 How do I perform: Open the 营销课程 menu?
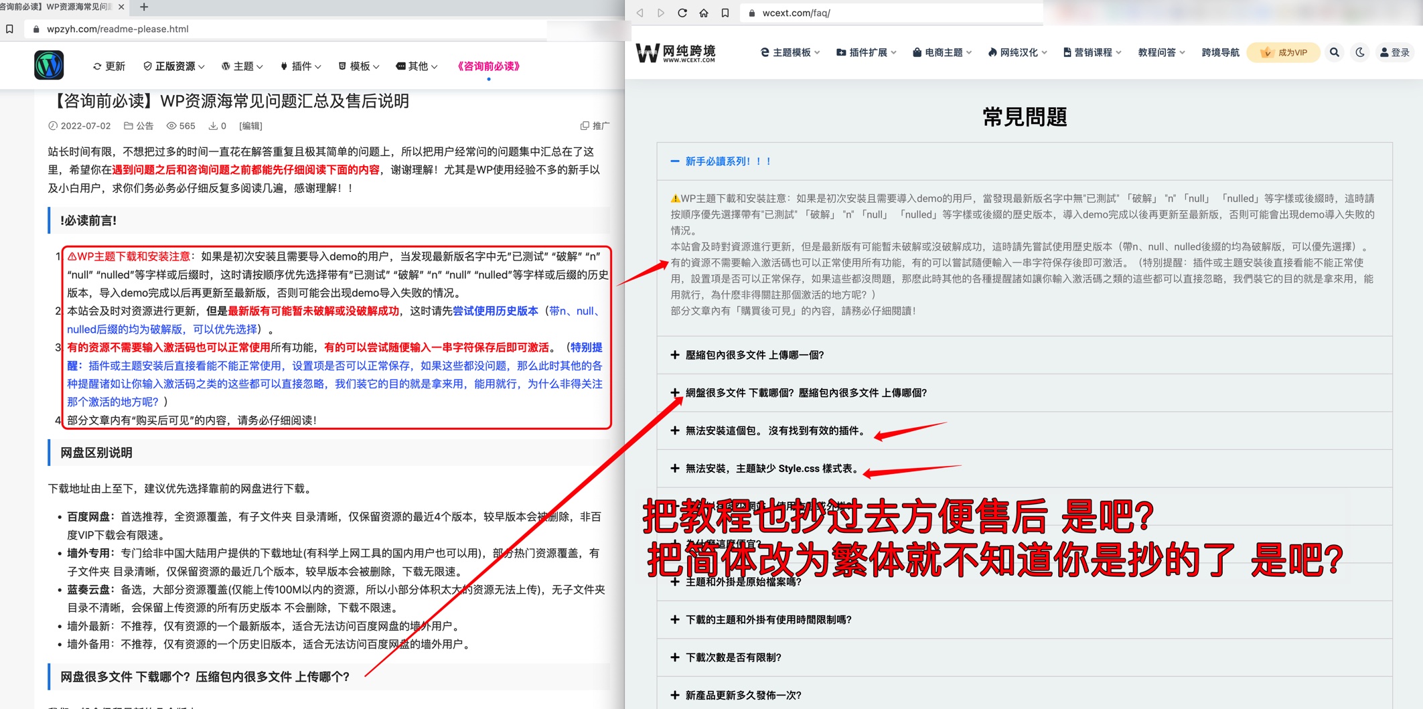coord(1092,52)
